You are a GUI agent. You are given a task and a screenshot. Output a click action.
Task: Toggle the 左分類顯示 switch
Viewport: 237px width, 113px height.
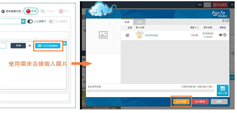(52, 22)
